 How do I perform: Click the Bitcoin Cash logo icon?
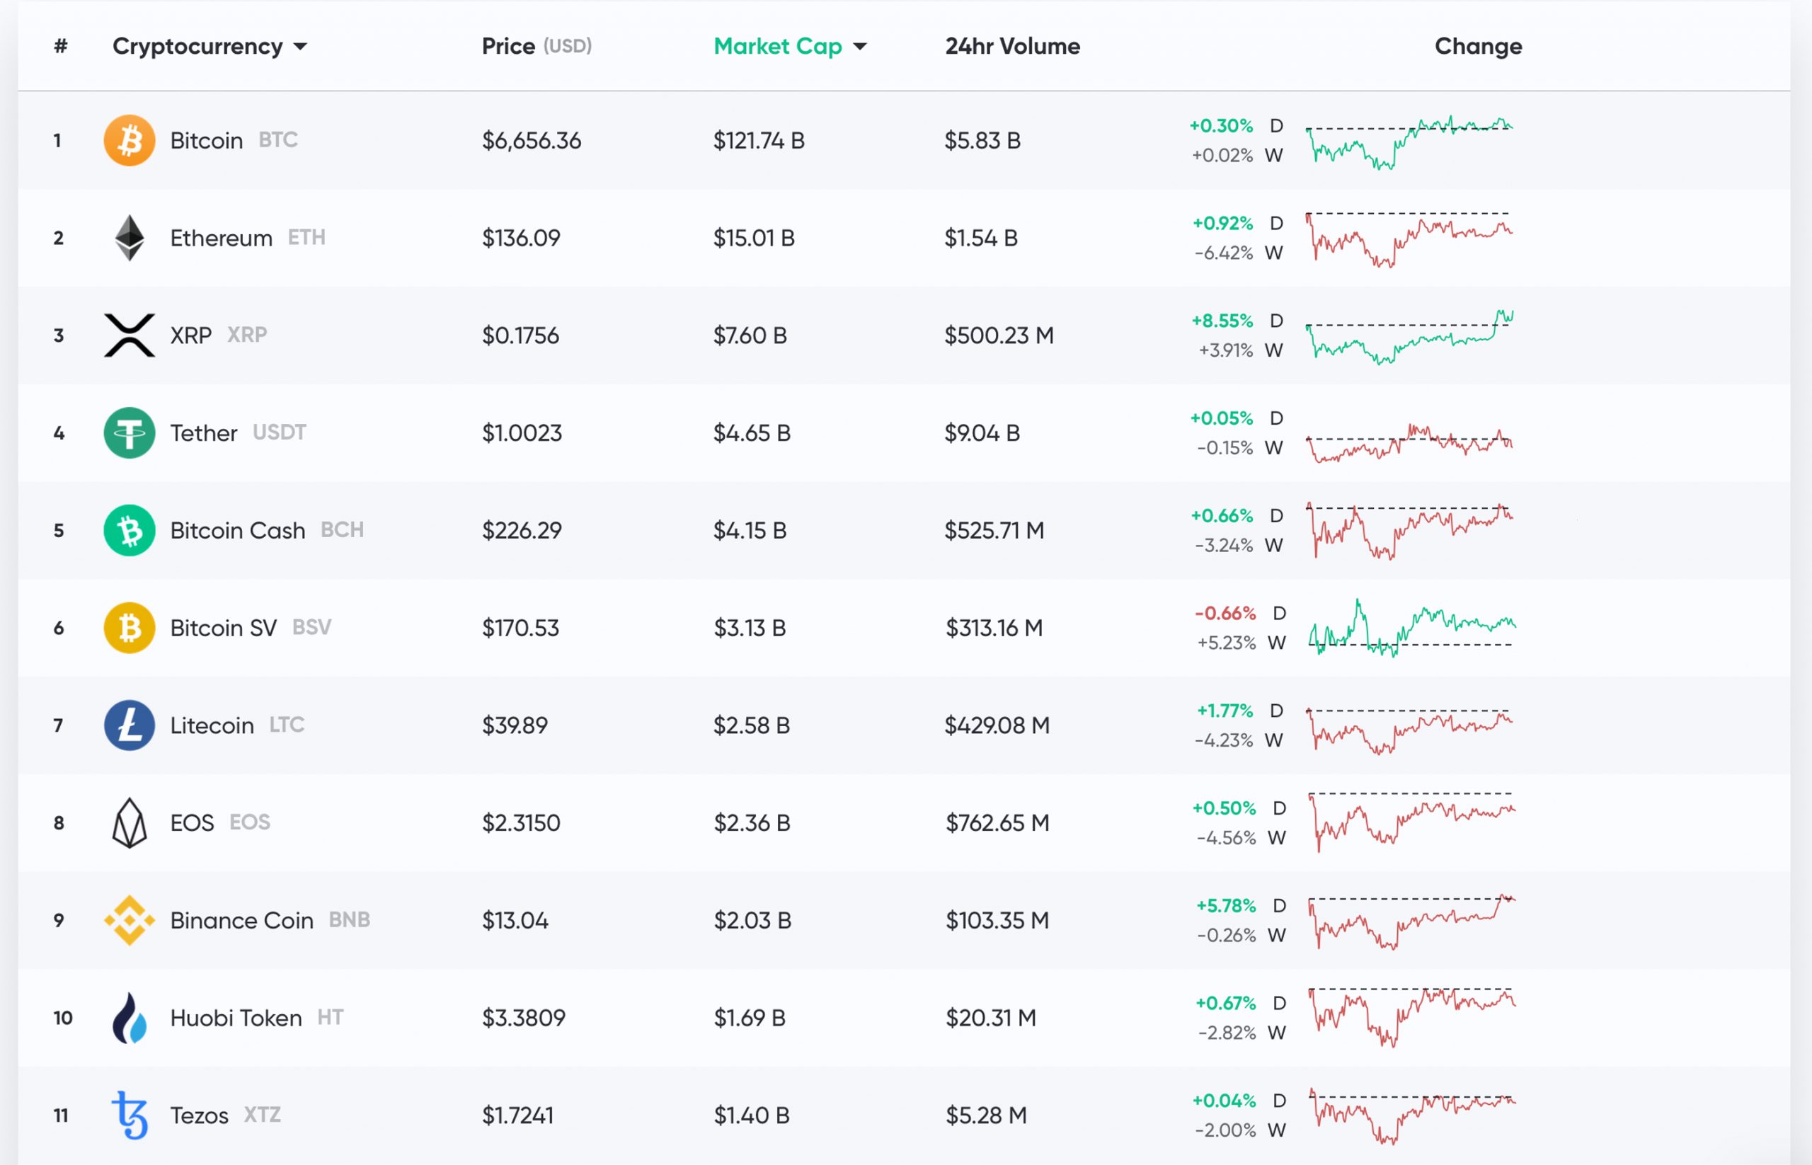click(130, 530)
